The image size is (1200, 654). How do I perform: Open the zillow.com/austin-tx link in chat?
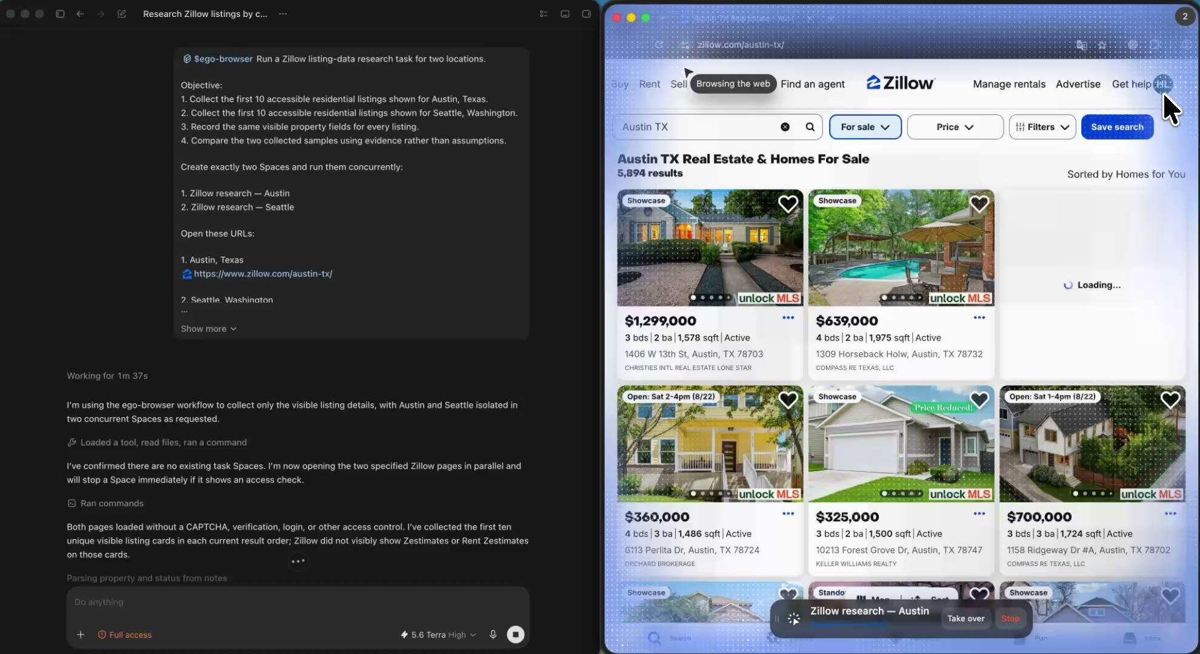tap(263, 274)
